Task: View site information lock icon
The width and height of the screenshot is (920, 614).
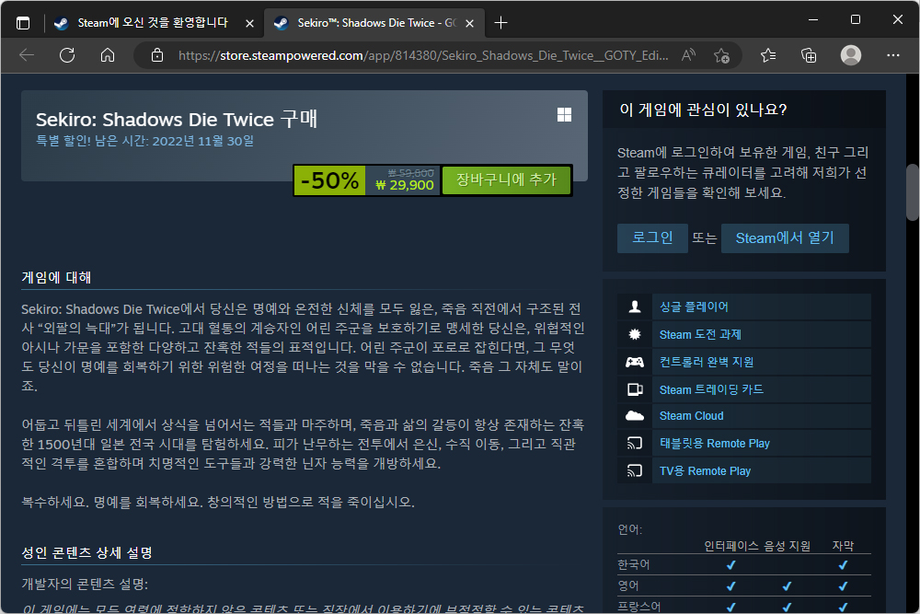Action: point(157,55)
